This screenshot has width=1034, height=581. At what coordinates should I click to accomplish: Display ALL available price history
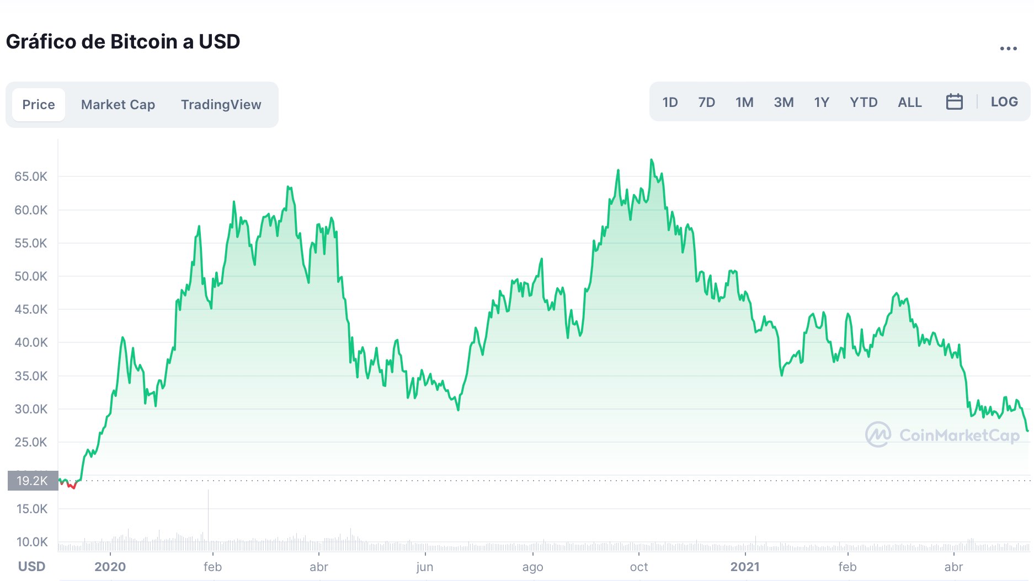click(909, 103)
